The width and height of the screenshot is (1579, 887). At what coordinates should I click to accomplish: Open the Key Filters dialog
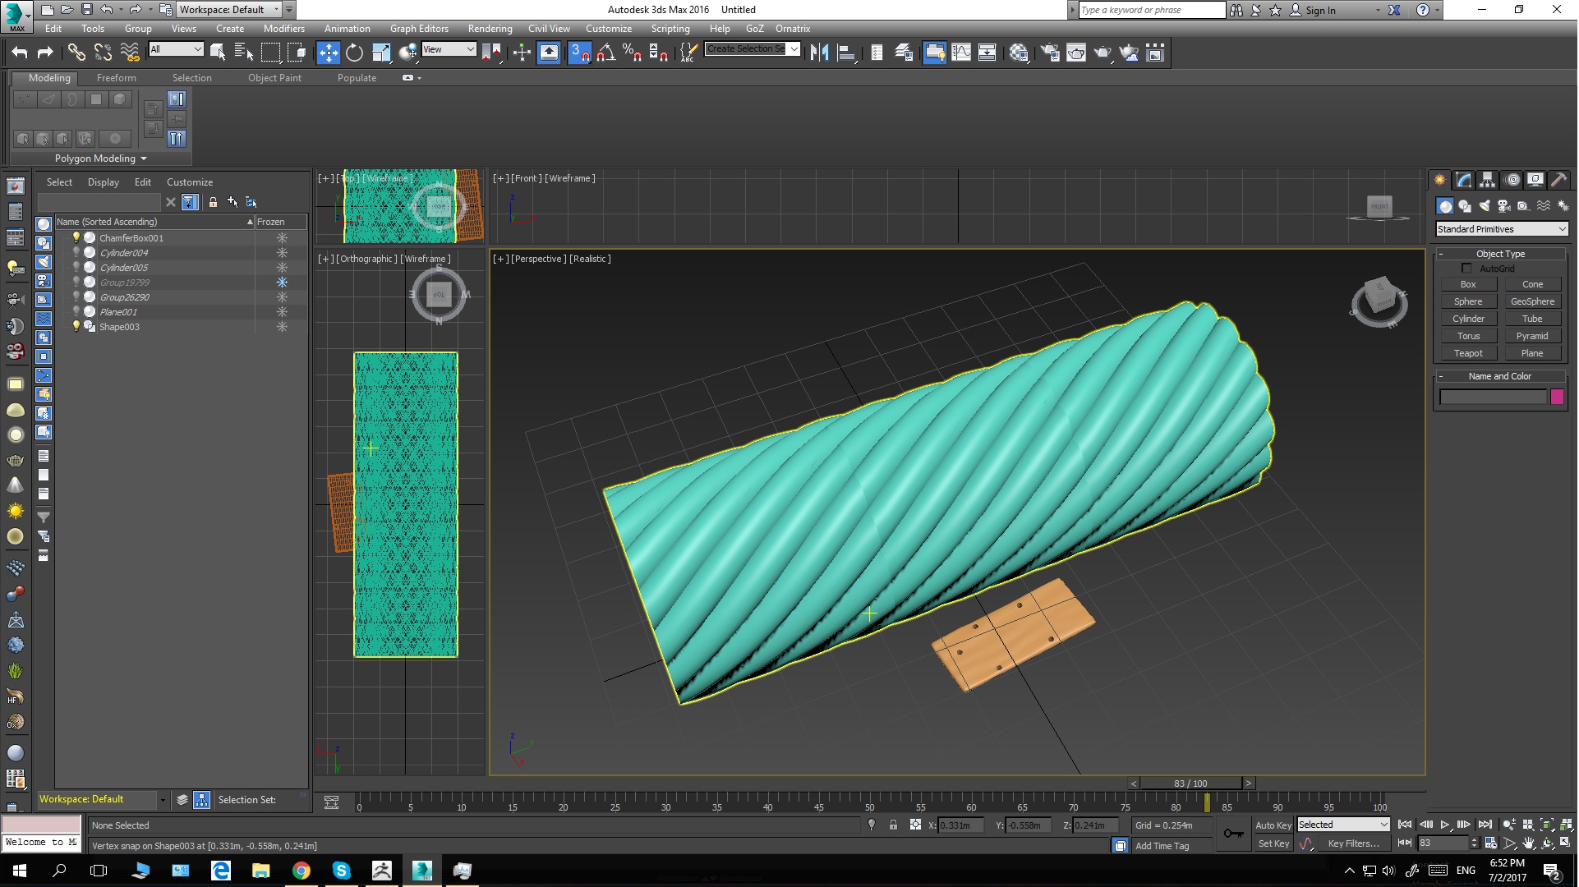(x=1353, y=843)
